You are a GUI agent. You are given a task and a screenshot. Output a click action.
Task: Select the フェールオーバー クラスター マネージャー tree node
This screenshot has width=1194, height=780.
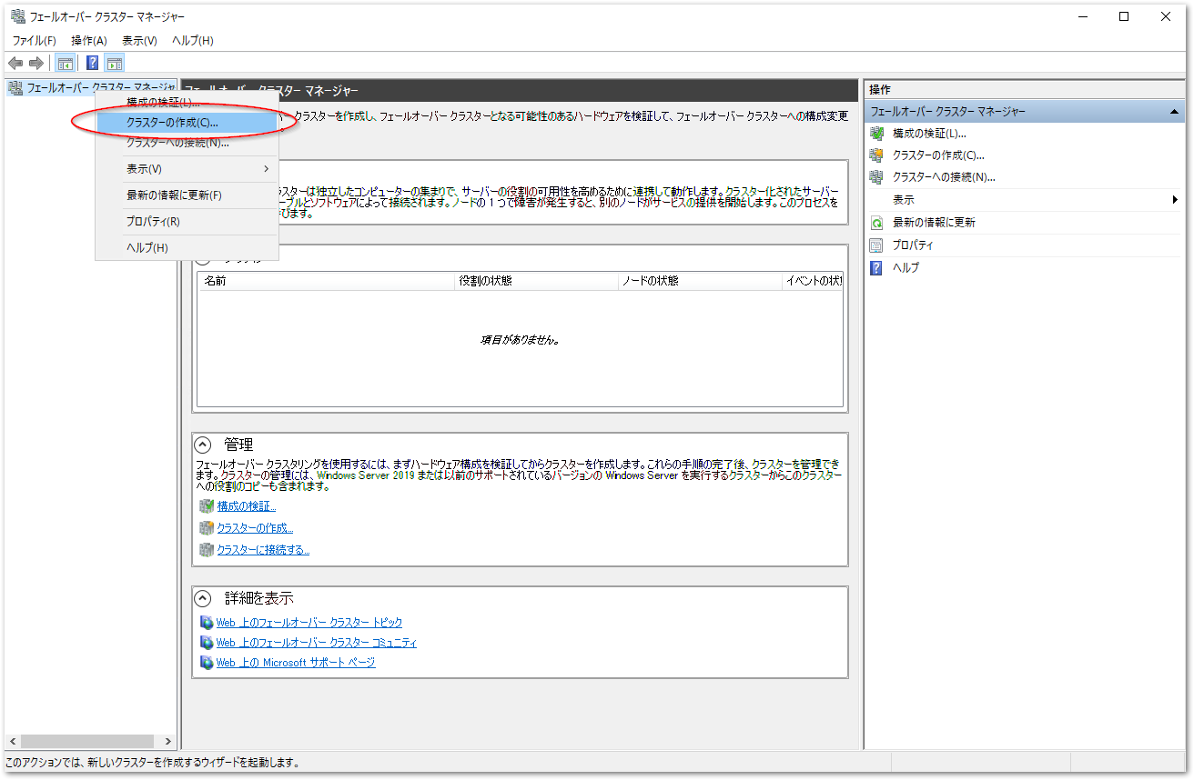coord(92,87)
